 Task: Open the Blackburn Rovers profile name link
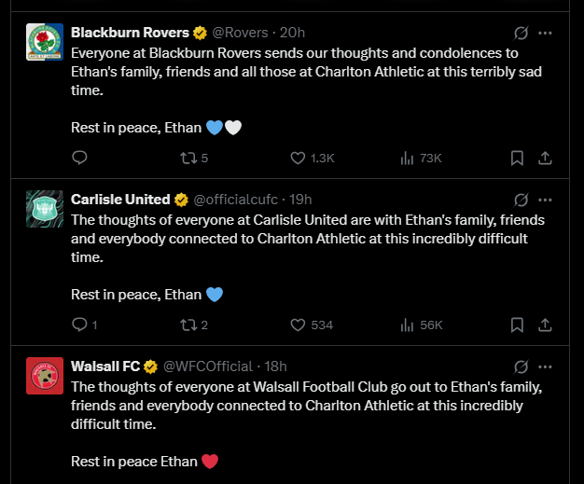click(x=130, y=33)
